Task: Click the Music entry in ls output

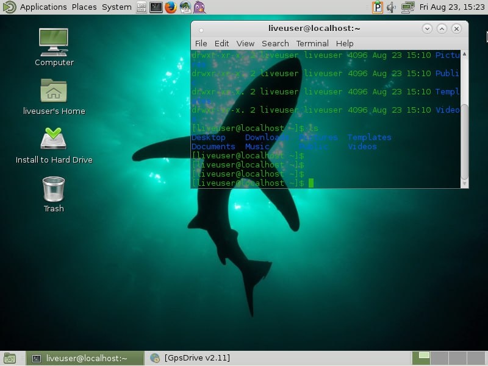Action: pyautogui.click(x=257, y=146)
